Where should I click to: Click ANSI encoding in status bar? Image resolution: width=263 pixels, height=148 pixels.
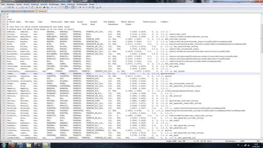[242, 141]
